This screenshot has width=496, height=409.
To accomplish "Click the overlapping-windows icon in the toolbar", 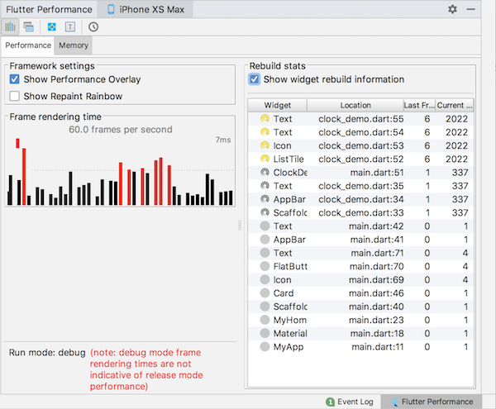I will [x=29, y=26].
